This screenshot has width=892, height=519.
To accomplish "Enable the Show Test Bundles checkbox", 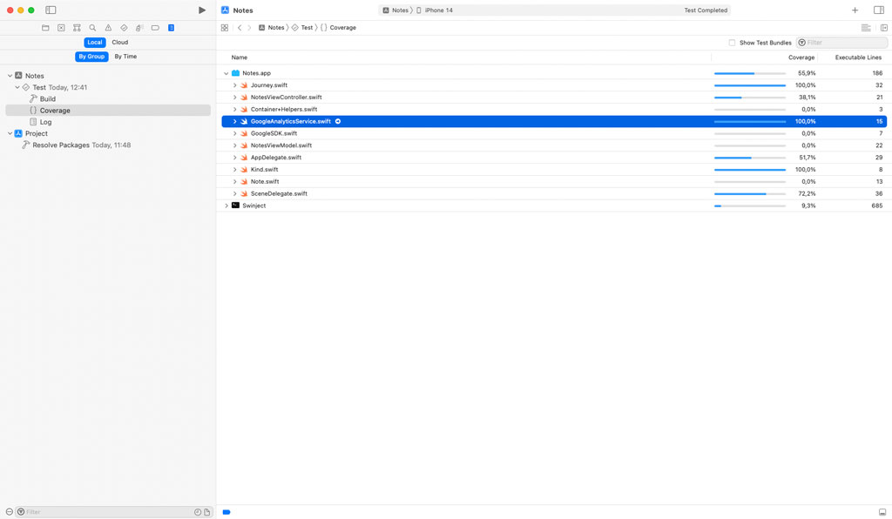I will (x=732, y=42).
